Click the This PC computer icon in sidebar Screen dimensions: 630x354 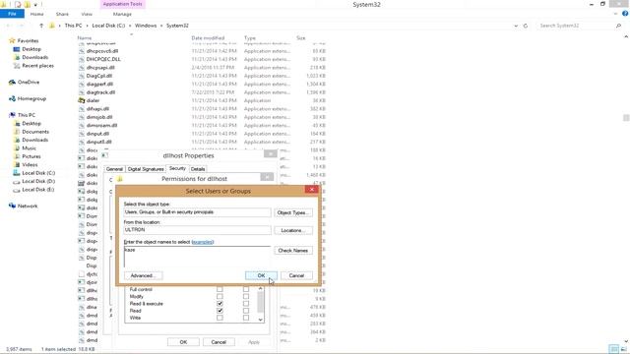pyautogui.click(x=12, y=115)
